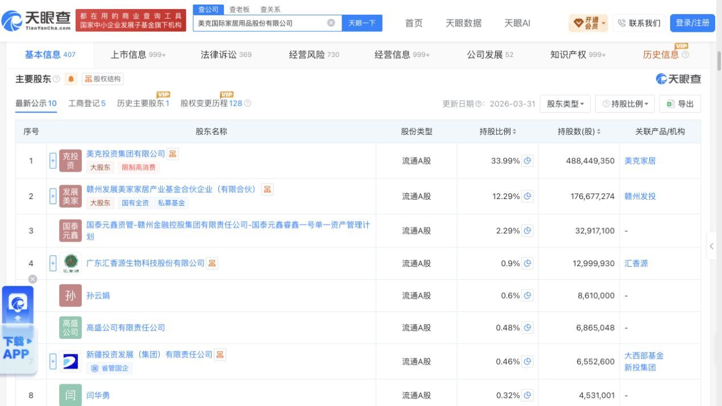Switch to 工商登记 5 sub-tab
Image resolution: width=722 pixels, height=406 pixels.
87,103
